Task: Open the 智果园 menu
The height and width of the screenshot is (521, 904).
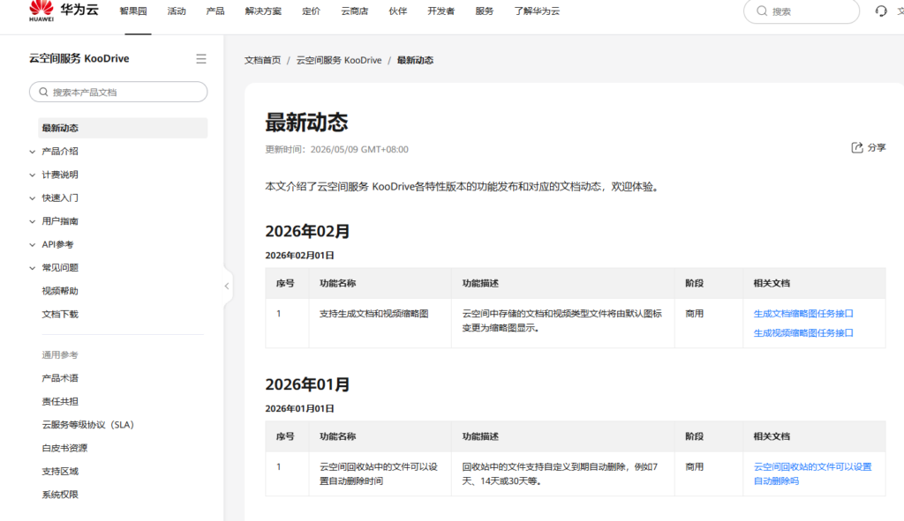Action: click(133, 11)
